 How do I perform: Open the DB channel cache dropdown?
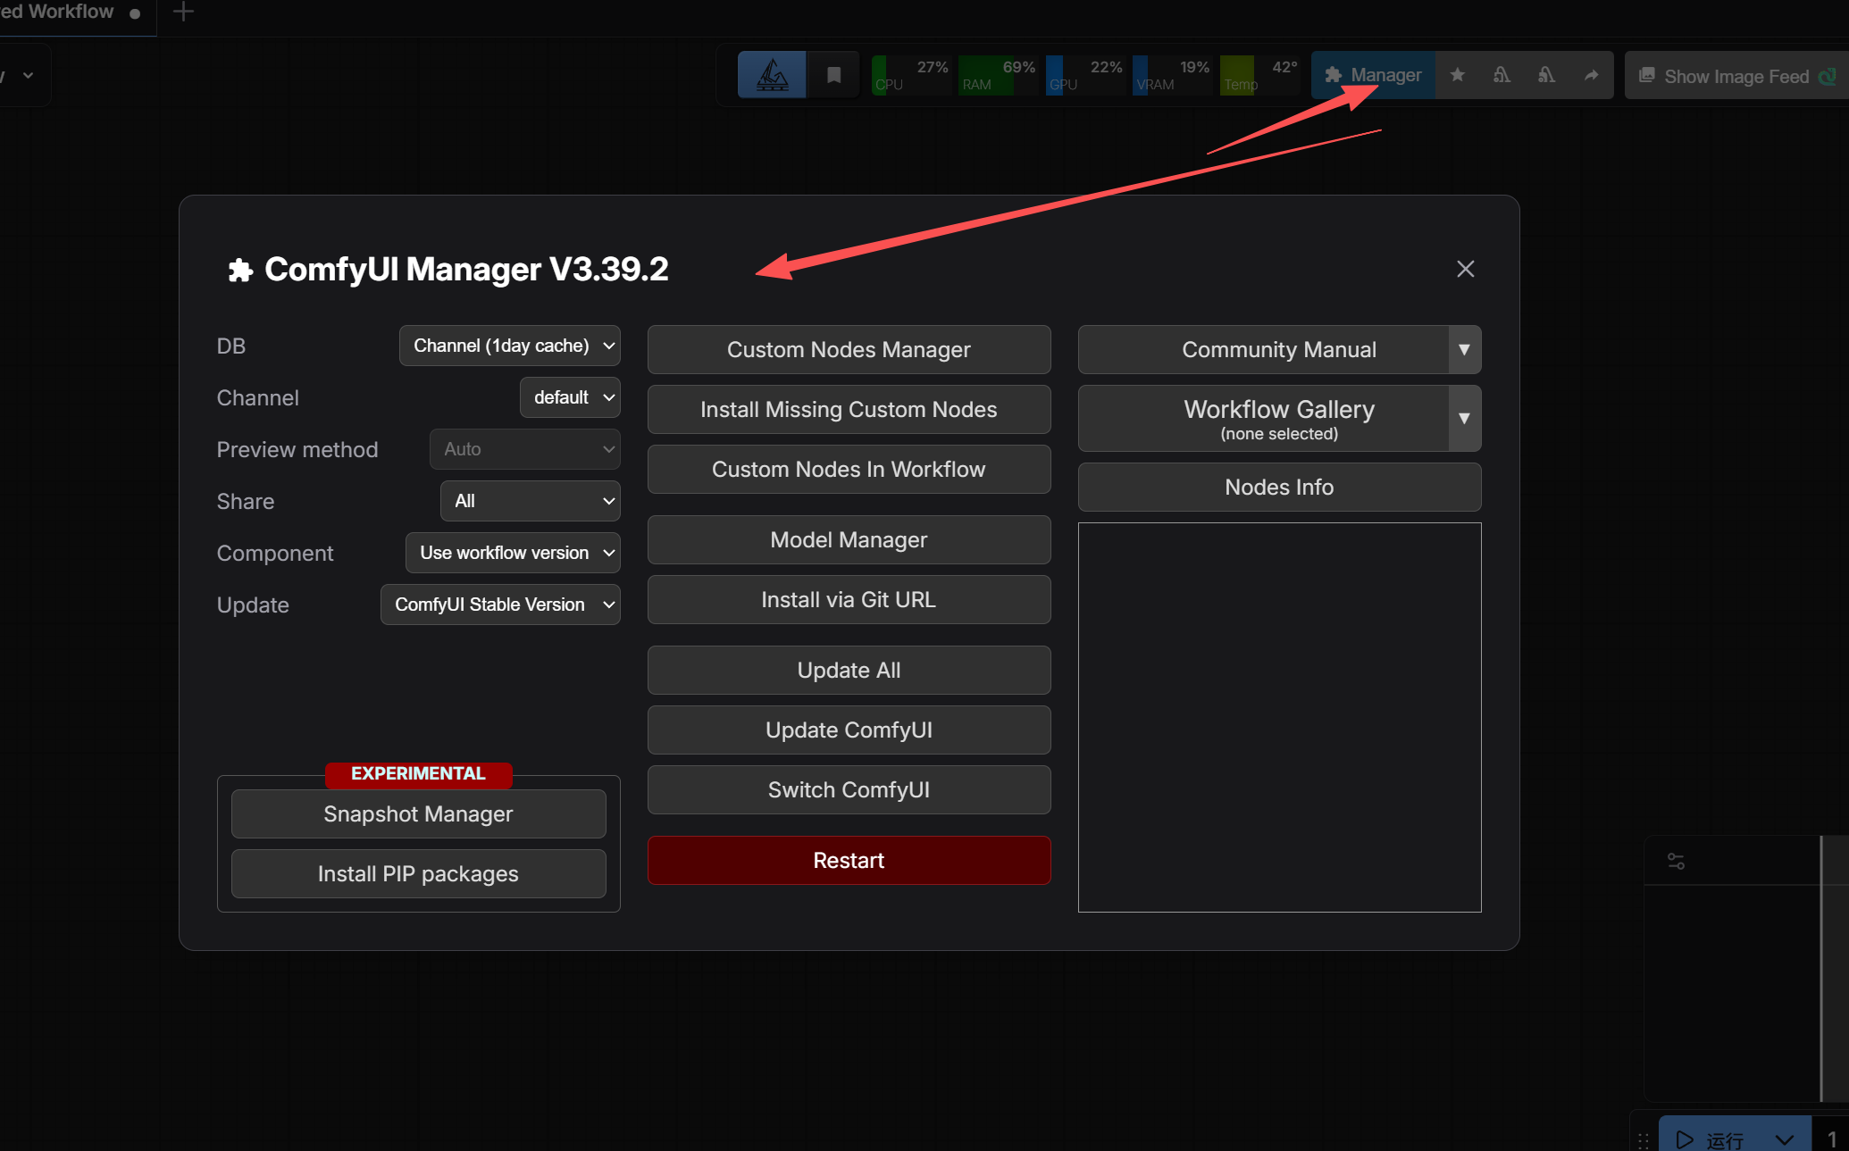(509, 346)
